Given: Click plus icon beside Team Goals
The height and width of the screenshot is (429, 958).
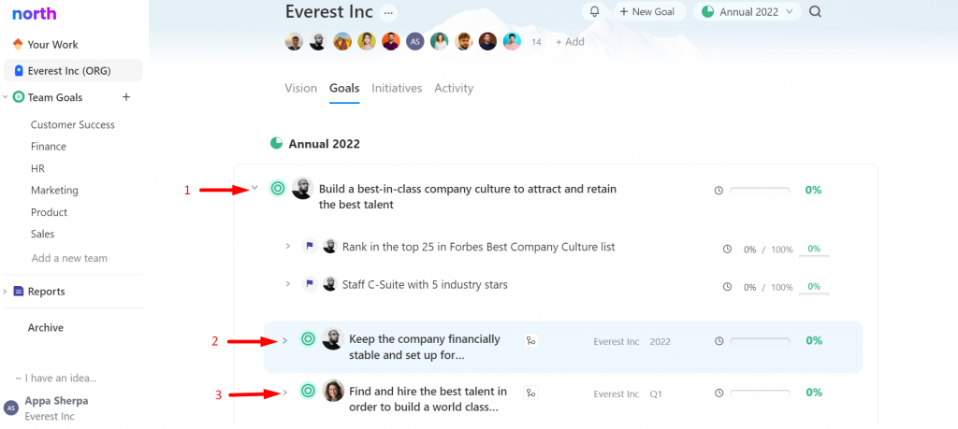Looking at the screenshot, I should (126, 97).
